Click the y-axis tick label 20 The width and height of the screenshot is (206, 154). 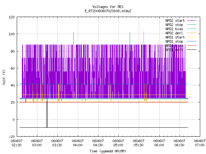click(x=13, y=103)
